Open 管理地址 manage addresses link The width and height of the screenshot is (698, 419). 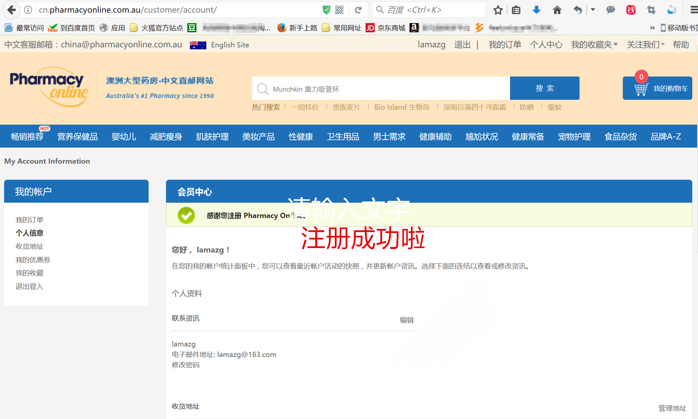point(672,408)
